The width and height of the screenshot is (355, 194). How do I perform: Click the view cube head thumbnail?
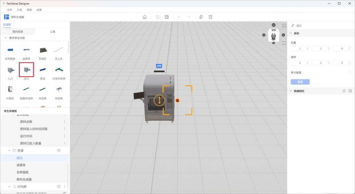point(274,36)
